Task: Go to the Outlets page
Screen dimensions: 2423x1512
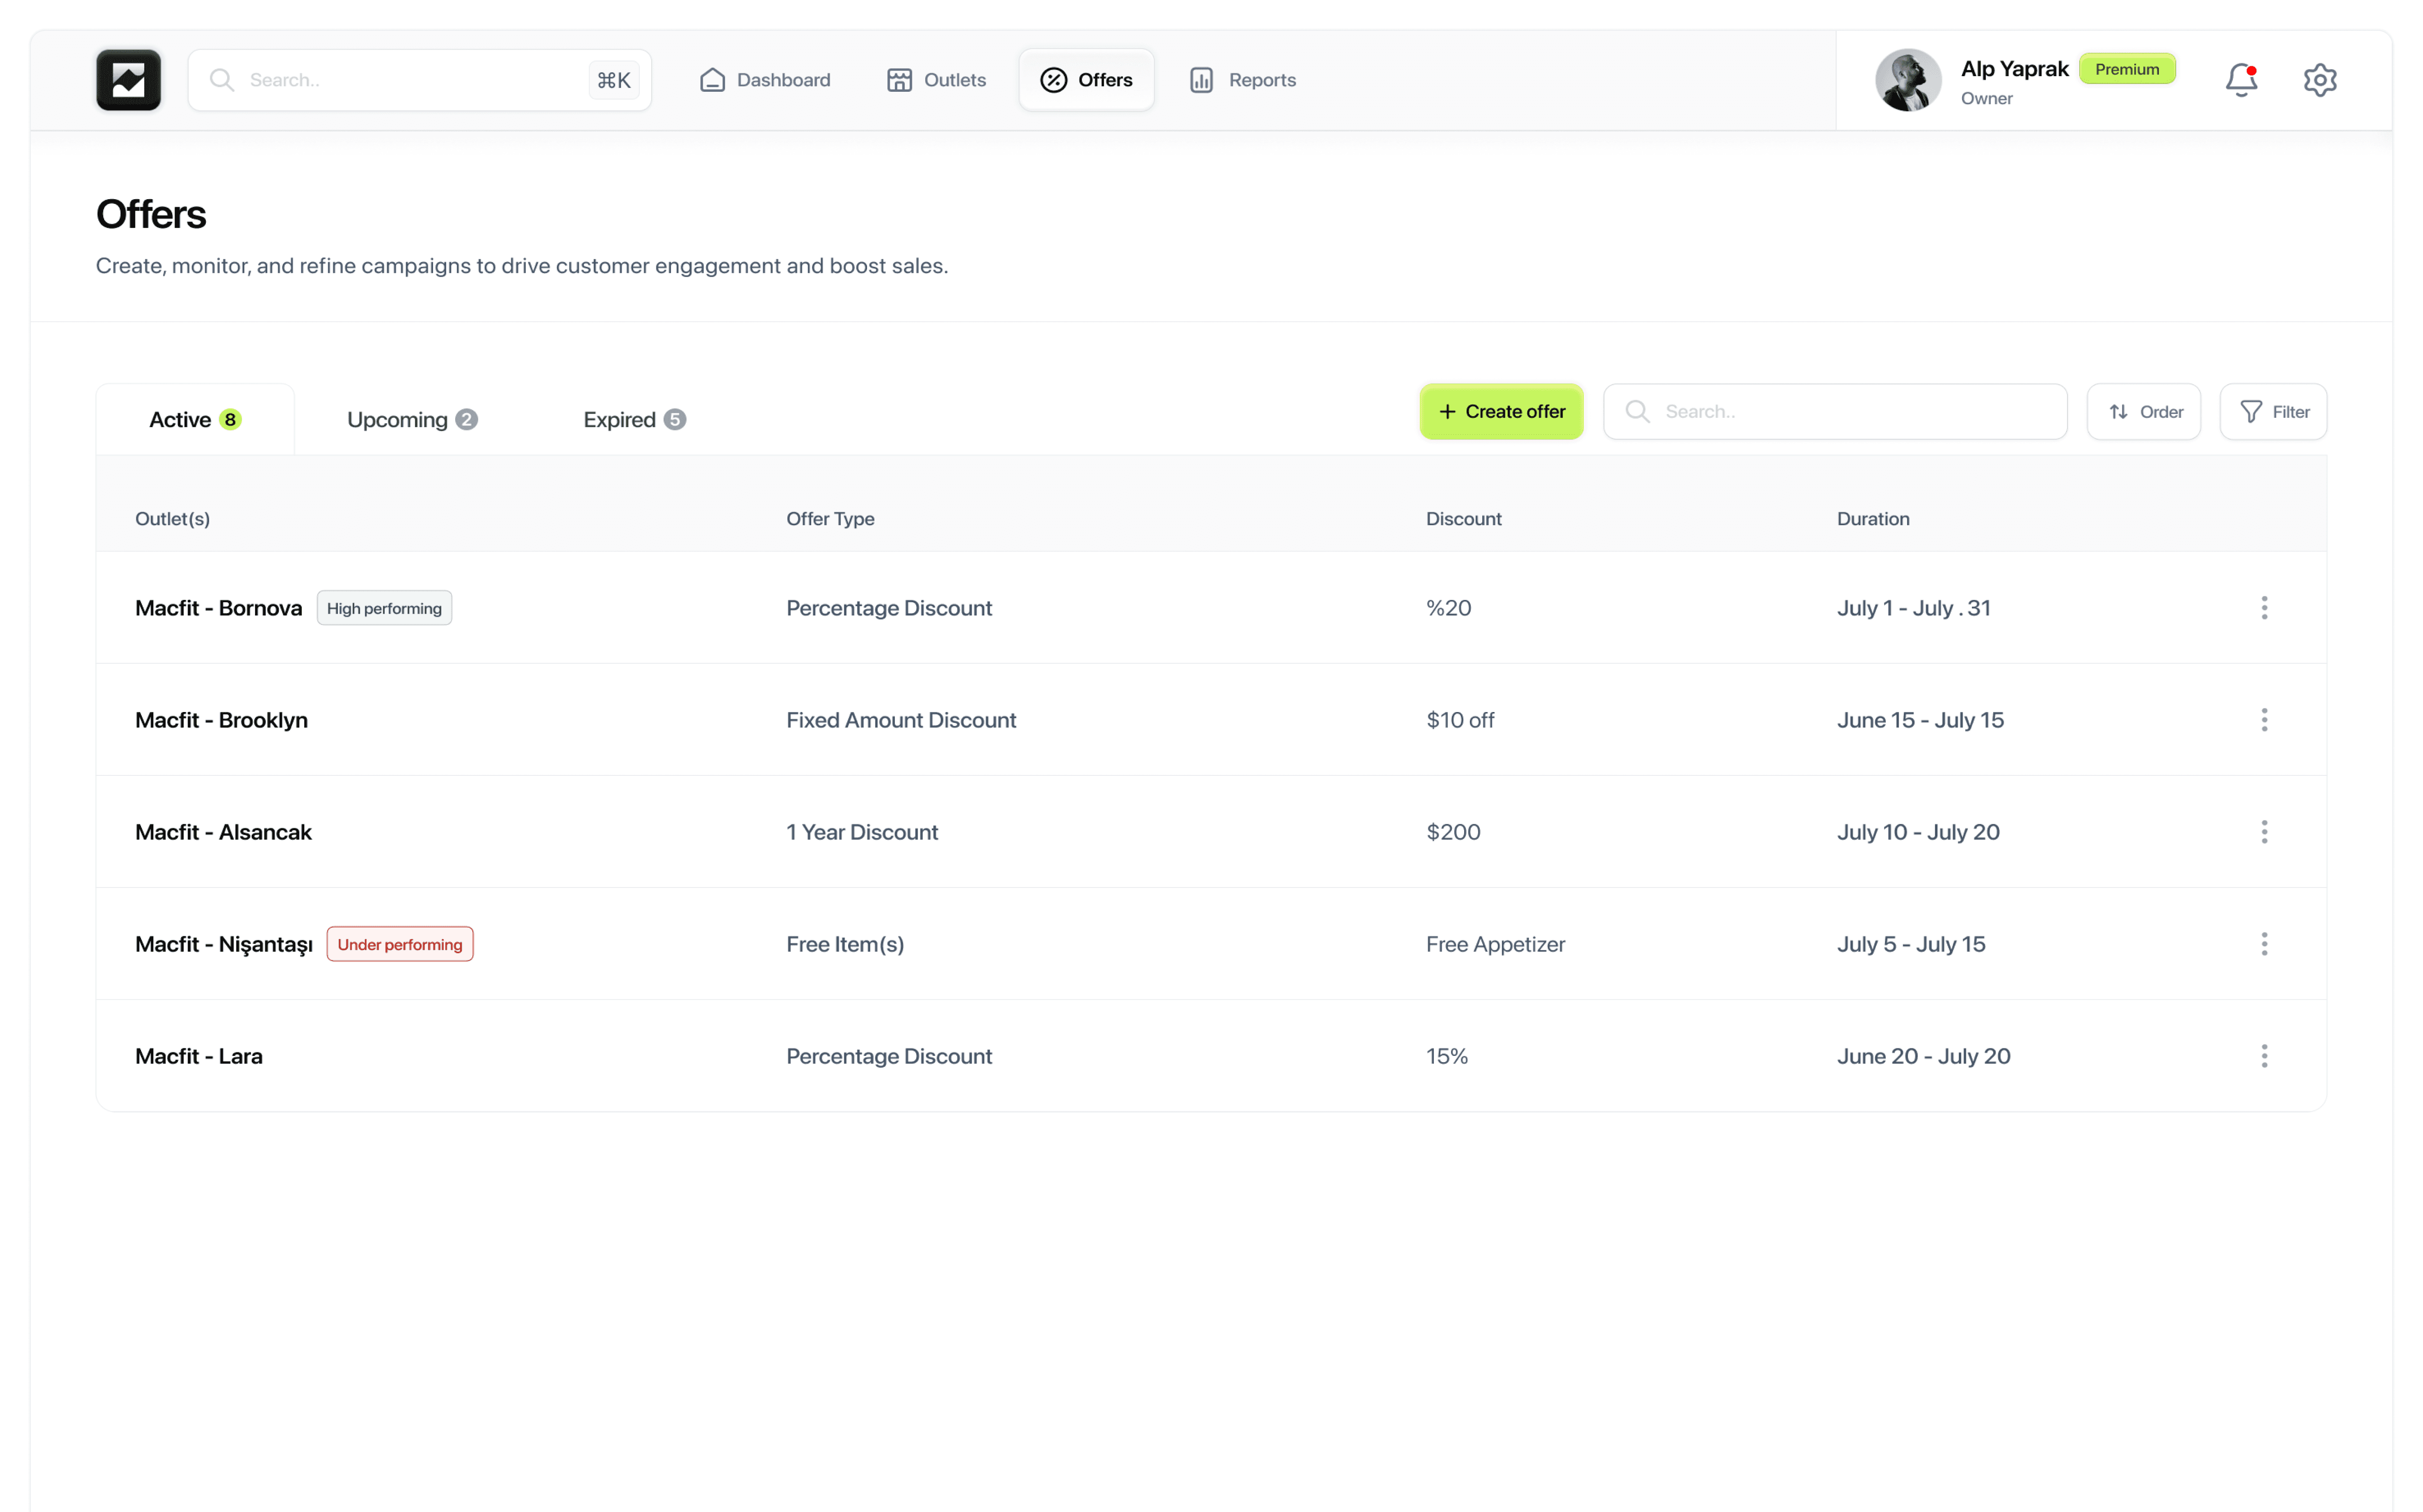Action: click(936, 80)
